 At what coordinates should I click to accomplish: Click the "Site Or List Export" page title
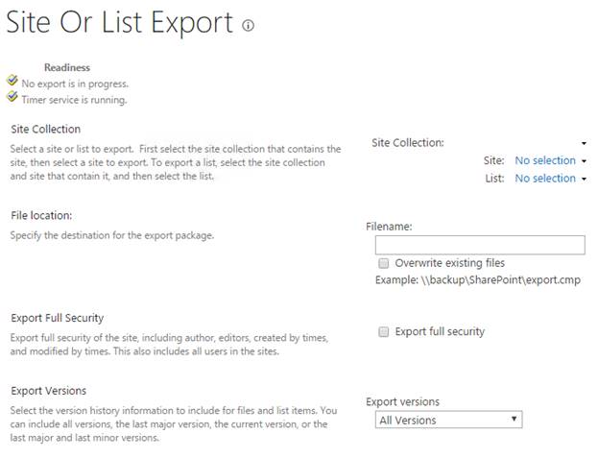coord(120,22)
